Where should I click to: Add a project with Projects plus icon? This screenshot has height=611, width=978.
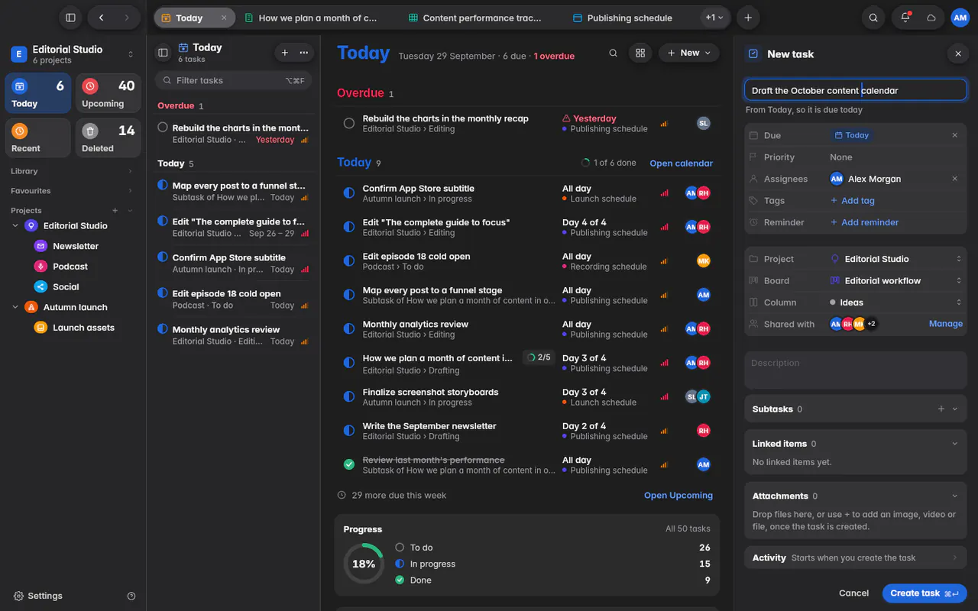coord(115,210)
